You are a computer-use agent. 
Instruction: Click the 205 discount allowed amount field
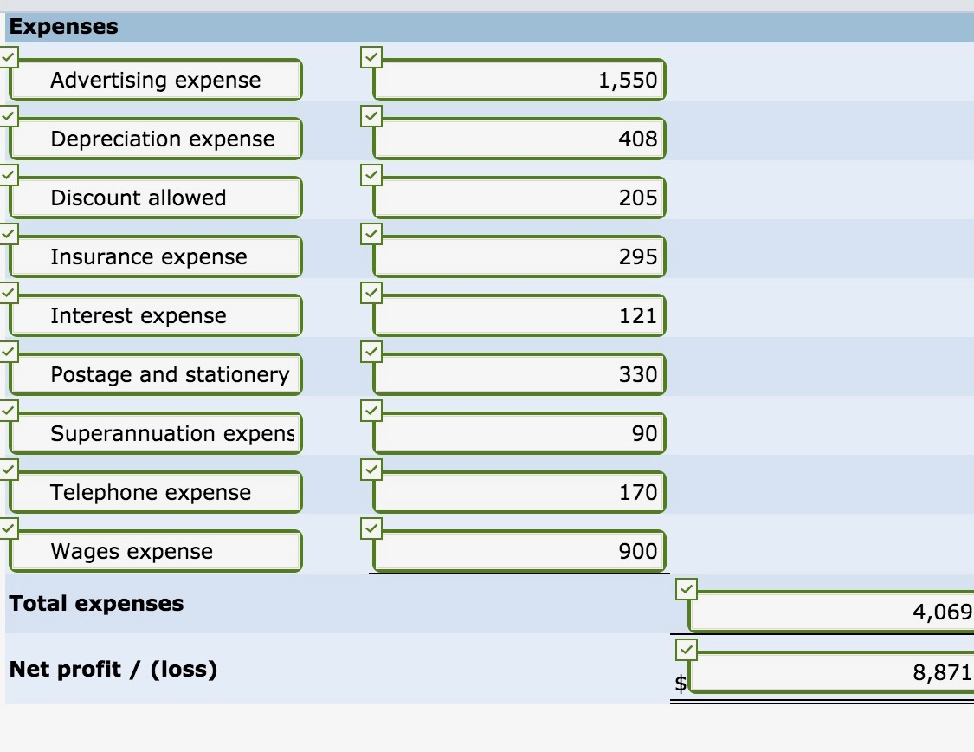519,198
